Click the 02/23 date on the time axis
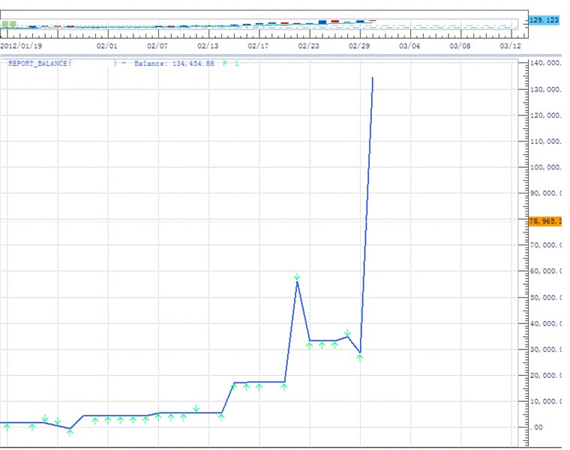 click(x=308, y=46)
